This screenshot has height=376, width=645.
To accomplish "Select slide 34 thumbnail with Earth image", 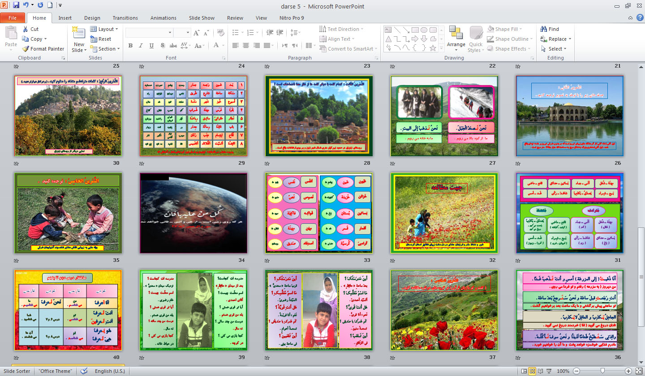I will click(x=193, y=213).
